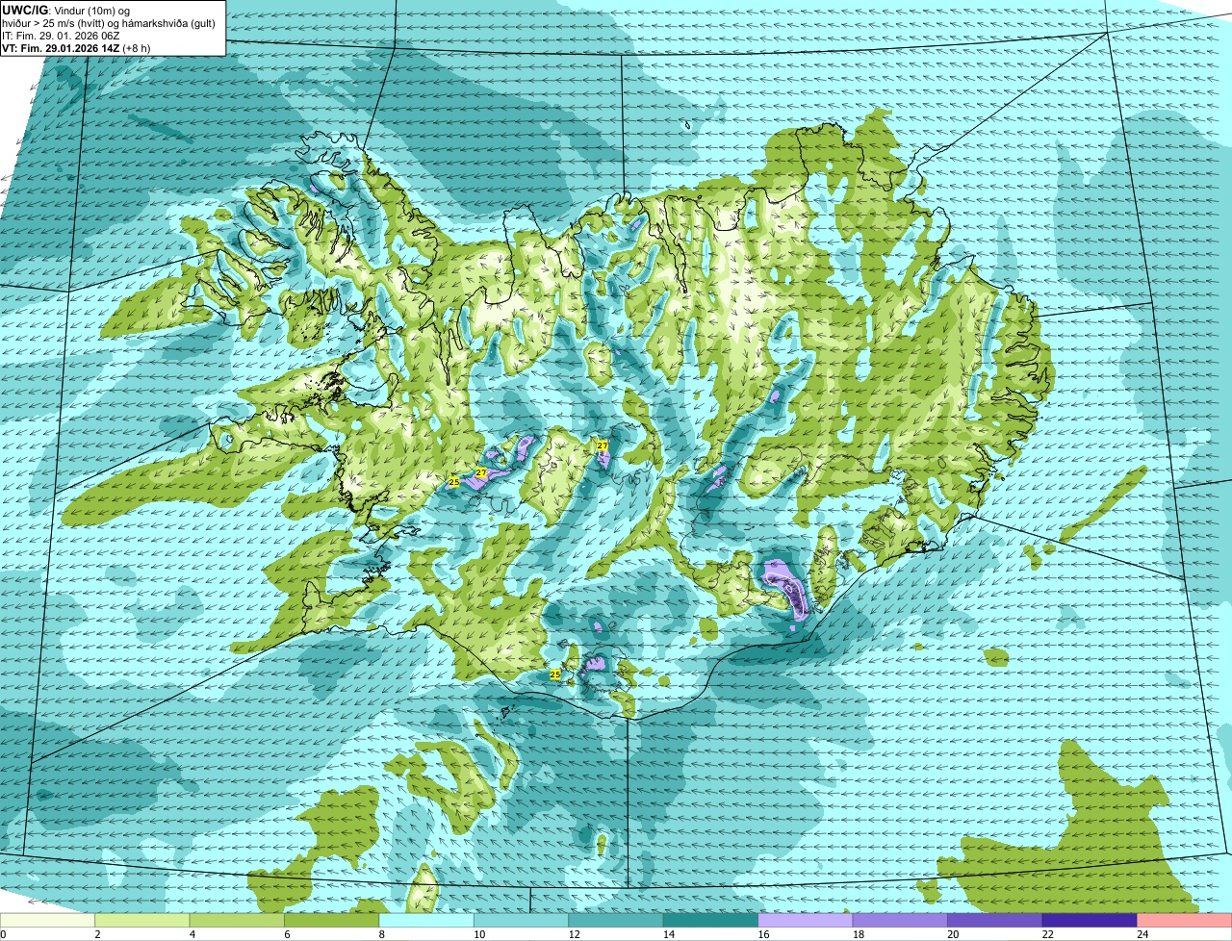This screenshot has height=941, width=1232.
Task: Select the "VT: Fim. 29.01.2026 14Z (+8 h)" line
Action: click(76, 47)
